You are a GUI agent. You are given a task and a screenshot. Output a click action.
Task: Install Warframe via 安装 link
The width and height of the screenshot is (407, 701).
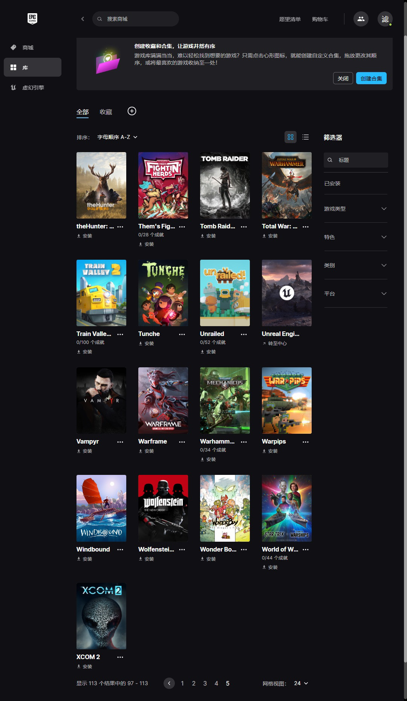coord(146,451)
